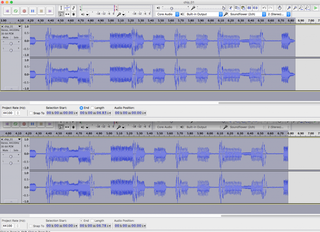This screenshot has height=232, width=320.
Task: Select Multi-tool asterisk in lower window
Action: (x=73, y=127)
